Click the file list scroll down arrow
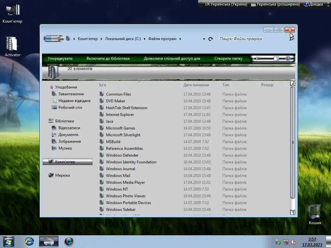 pyautogui.click(x=293, y=212)
